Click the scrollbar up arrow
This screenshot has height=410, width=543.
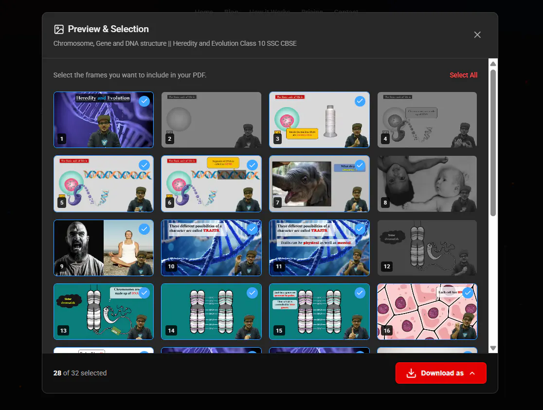(x=493, y=64)
